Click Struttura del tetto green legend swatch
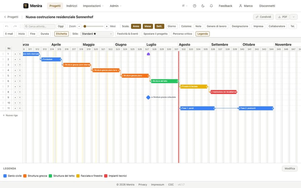The image size is (301, 188). pyautogui.click(x=50, y=176)
